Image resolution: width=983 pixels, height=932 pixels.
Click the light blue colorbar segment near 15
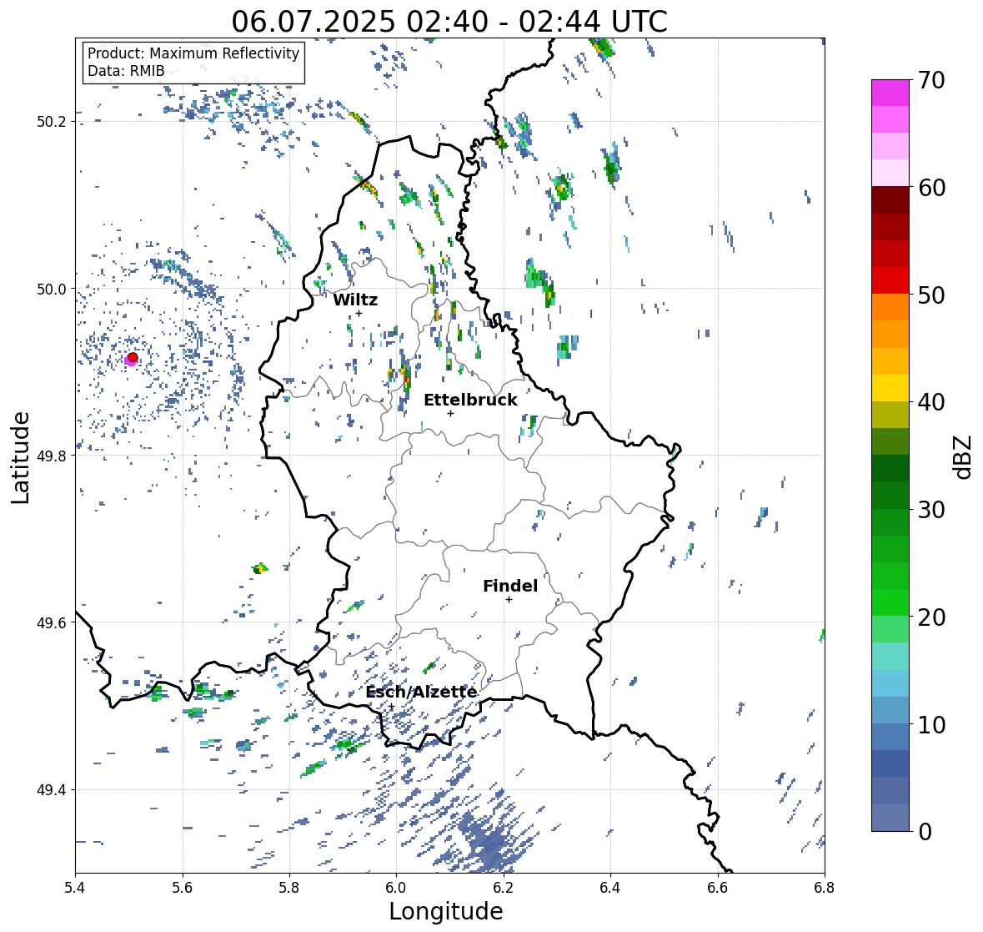pyautogui.click(x=890, y=683)
